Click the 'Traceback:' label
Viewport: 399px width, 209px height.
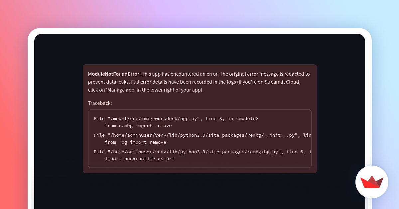pos(100,103)
